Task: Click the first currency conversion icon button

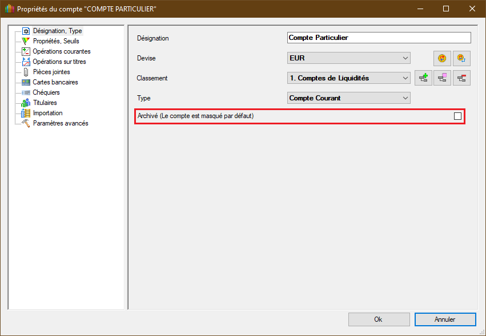Action: click(441, 58)
